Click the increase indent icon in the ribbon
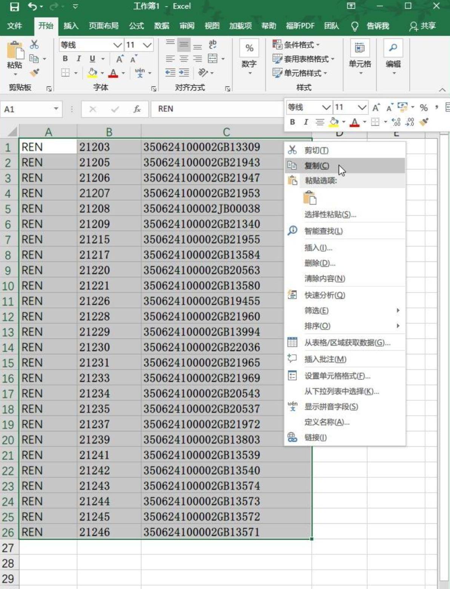The image size is (450, 589). (x=184, y=72)
